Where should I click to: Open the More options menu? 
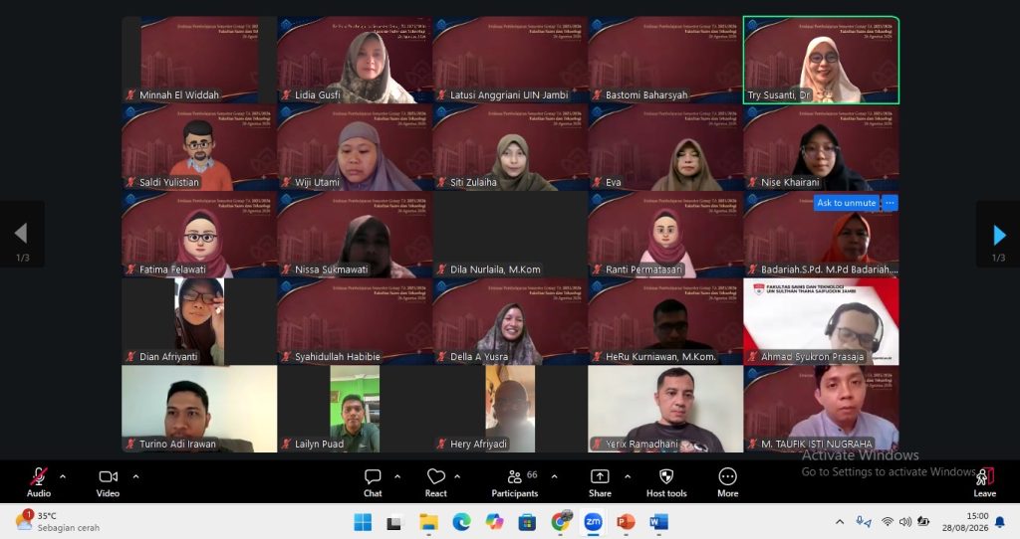click(728, 482)
